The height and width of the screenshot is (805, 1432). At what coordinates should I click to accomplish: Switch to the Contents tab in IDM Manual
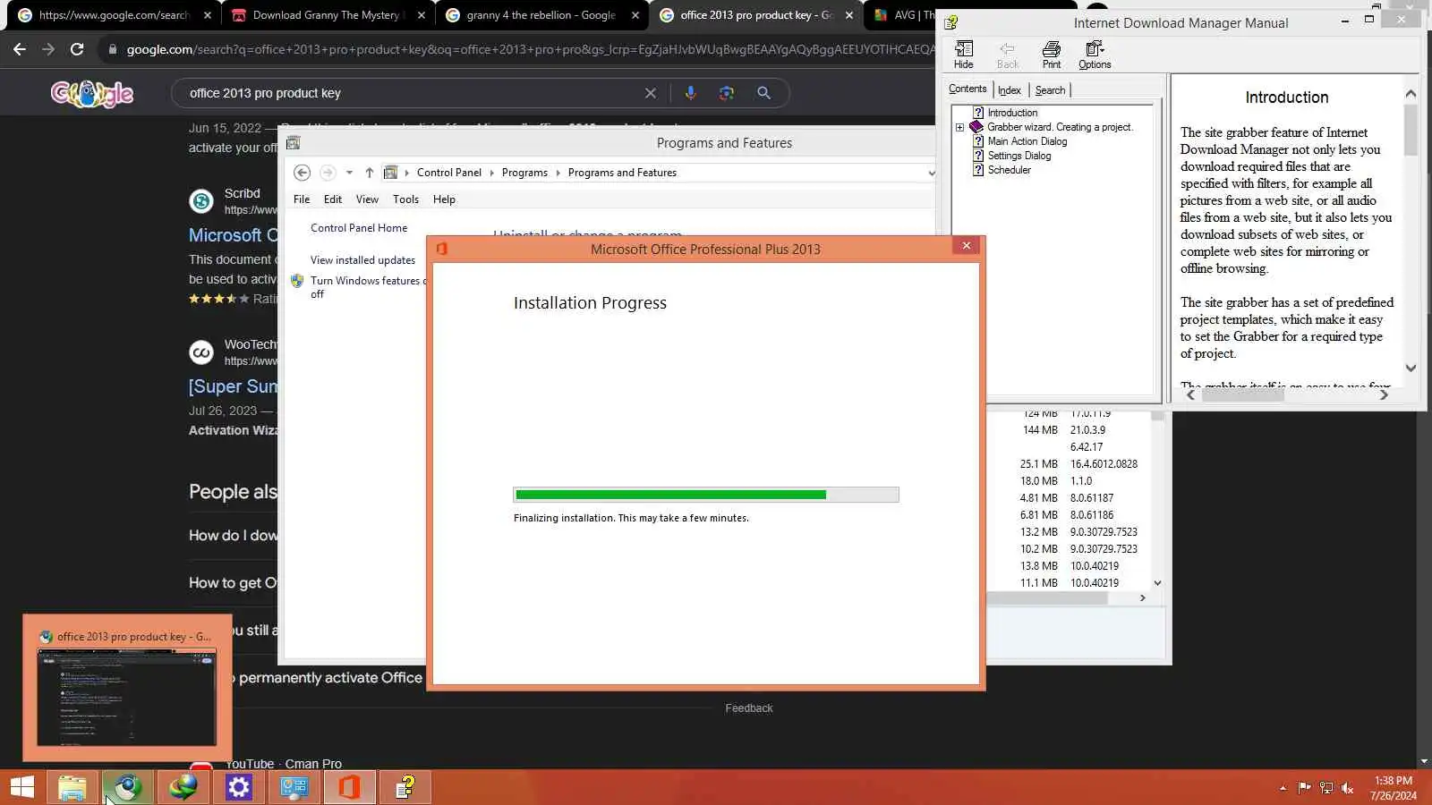[967, 89]
